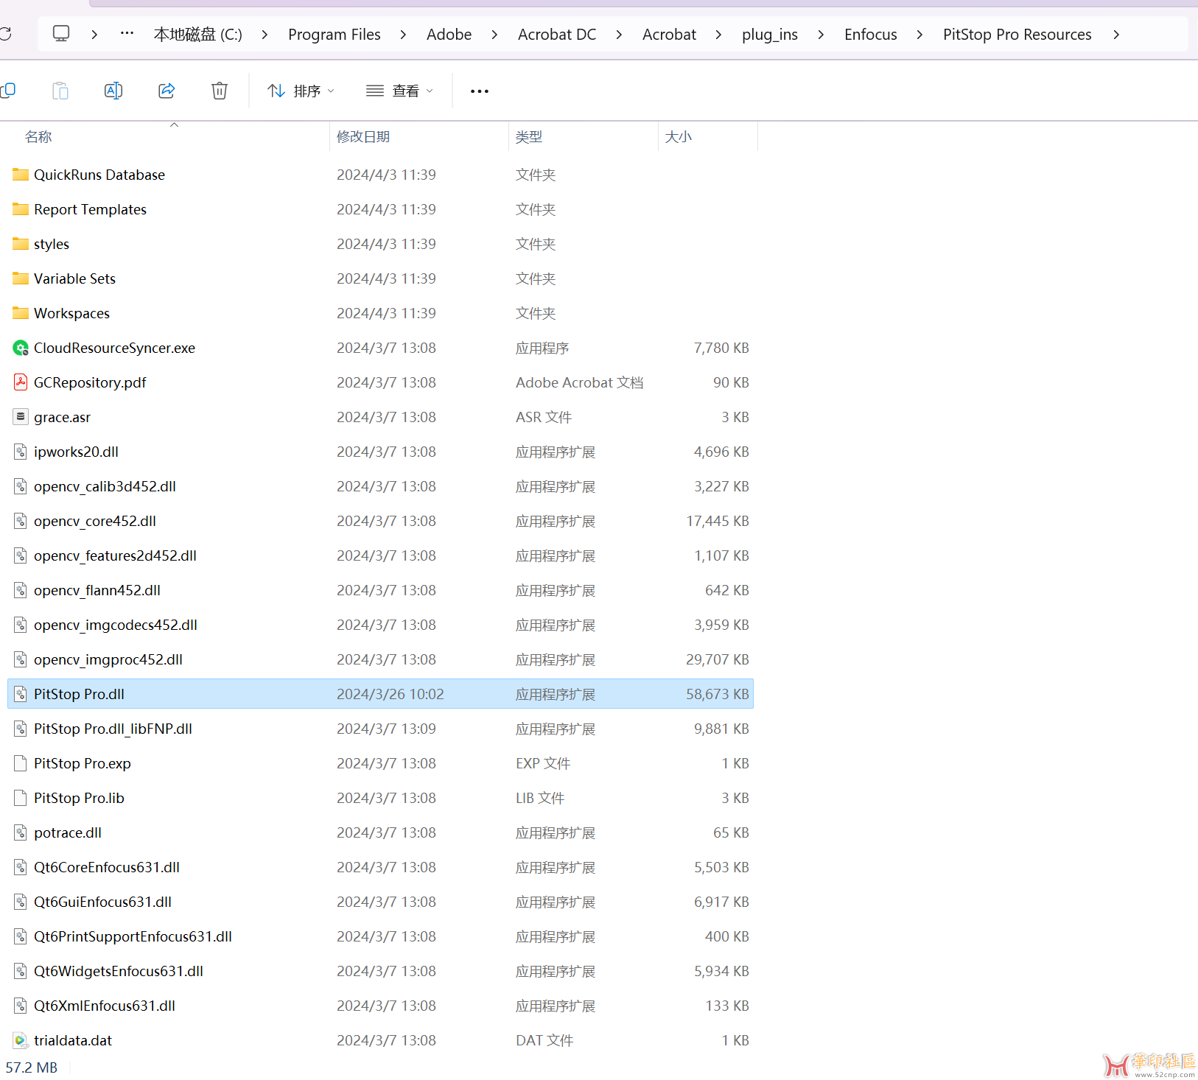Image resolution: width=1198 pixels, height=1080 pixels.
Task: Open the 查看 view dropdown
Action: tap(399, 91)
